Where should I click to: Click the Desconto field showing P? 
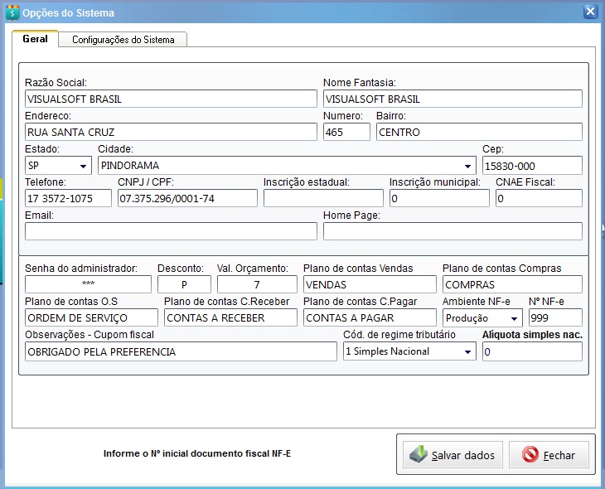[x=184, y=284]
